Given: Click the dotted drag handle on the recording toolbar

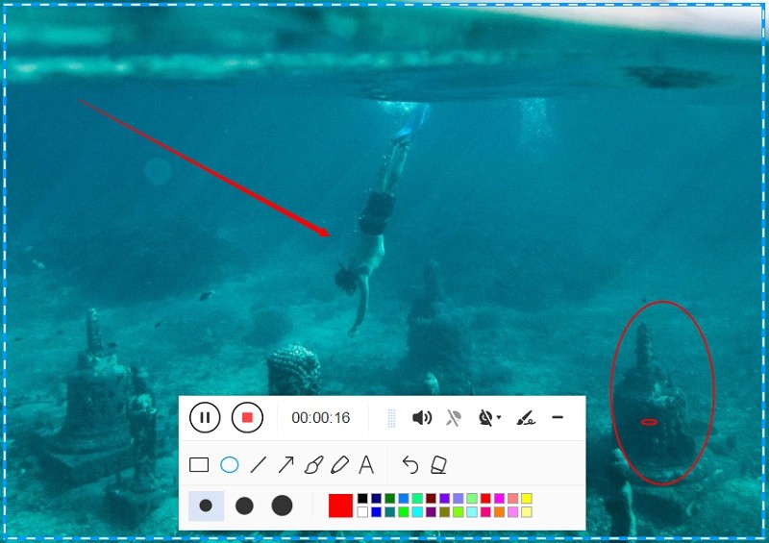Looking at the screenshot, I should coord(391,418).
